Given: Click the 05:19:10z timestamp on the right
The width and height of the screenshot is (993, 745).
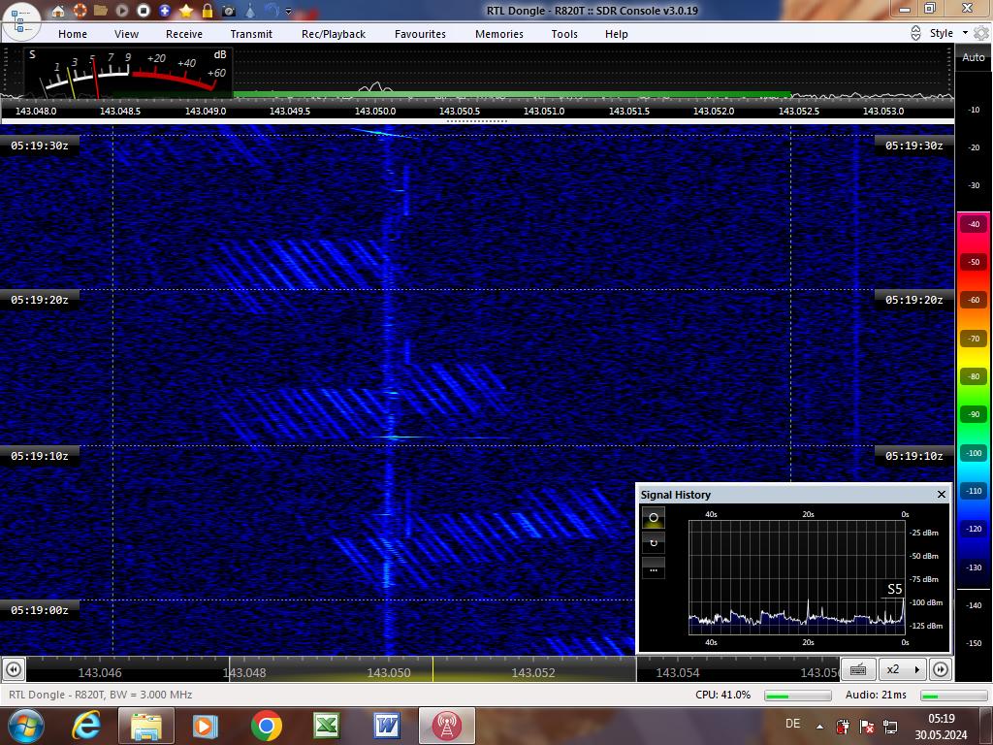Looking at the screenshot, I should [x=913, y=456].
